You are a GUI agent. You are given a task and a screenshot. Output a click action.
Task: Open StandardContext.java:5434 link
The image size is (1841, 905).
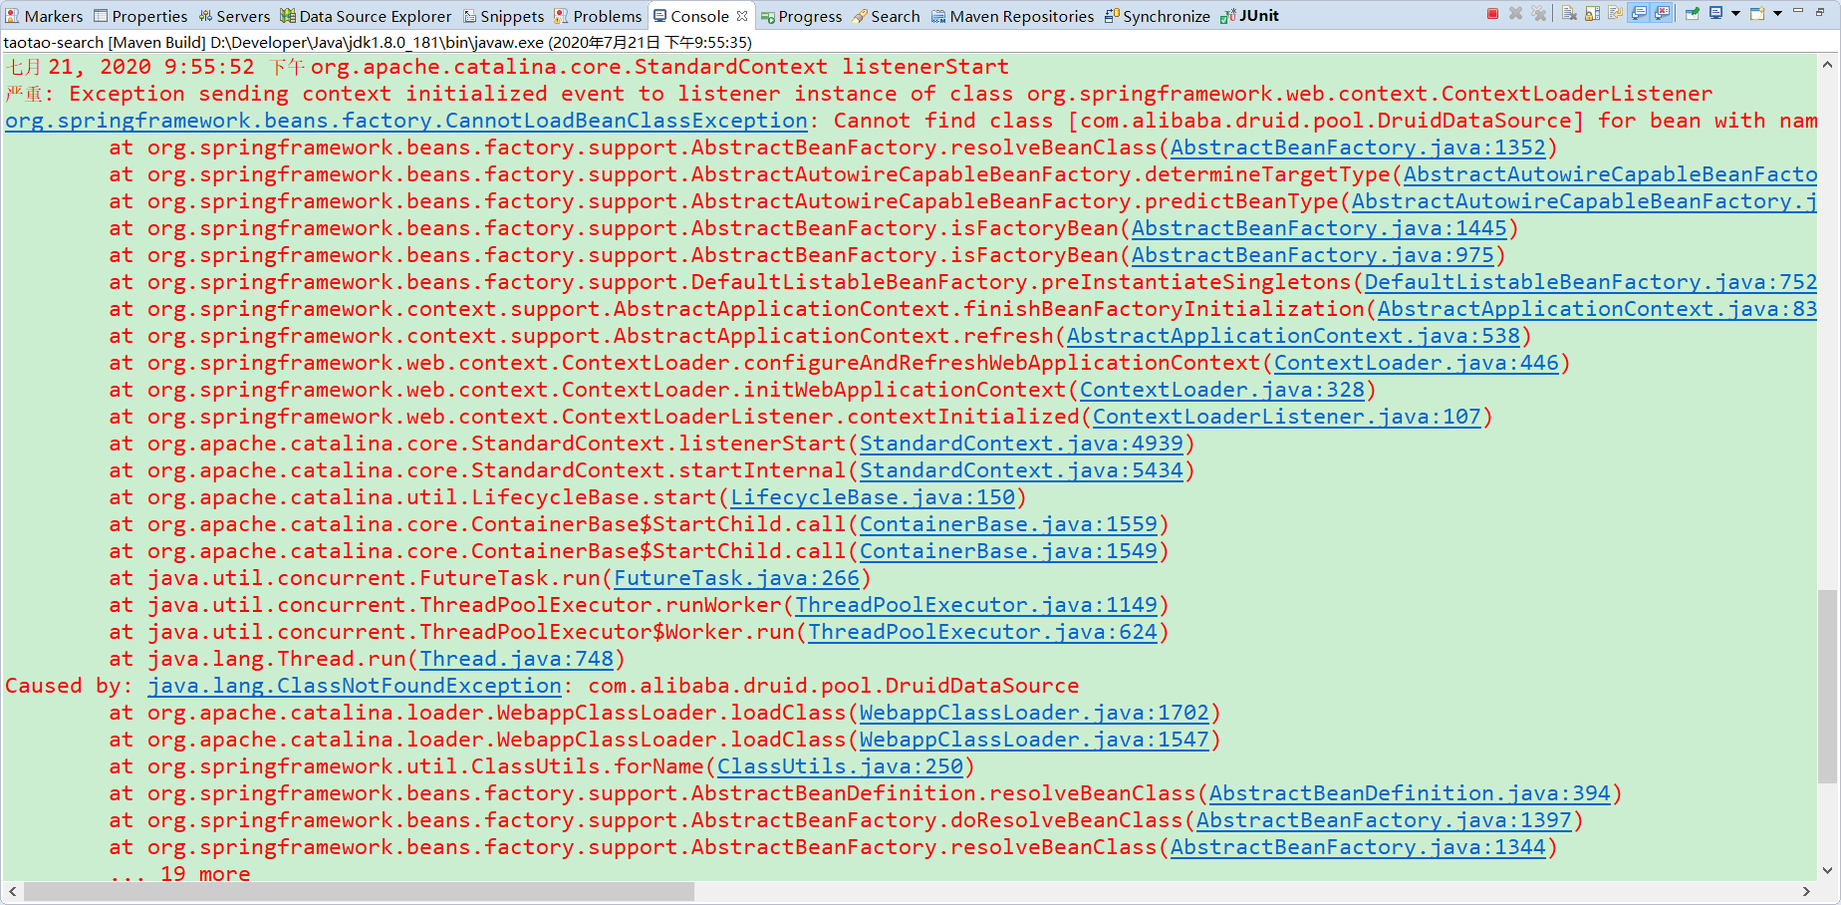click(1021, 470)
